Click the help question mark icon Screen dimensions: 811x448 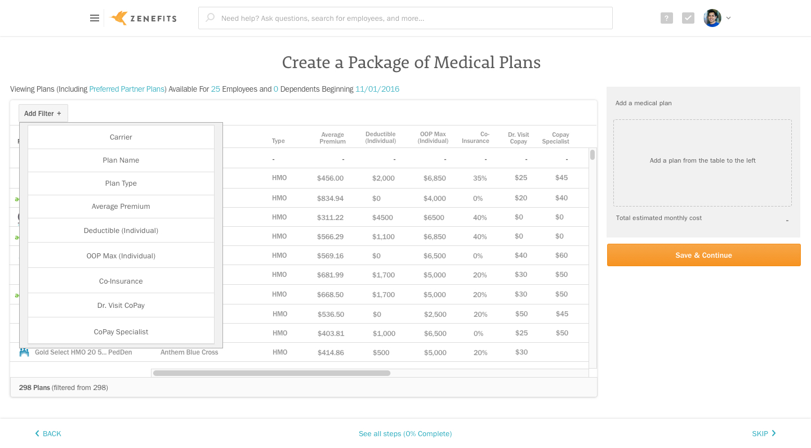[x=667, y=18]
